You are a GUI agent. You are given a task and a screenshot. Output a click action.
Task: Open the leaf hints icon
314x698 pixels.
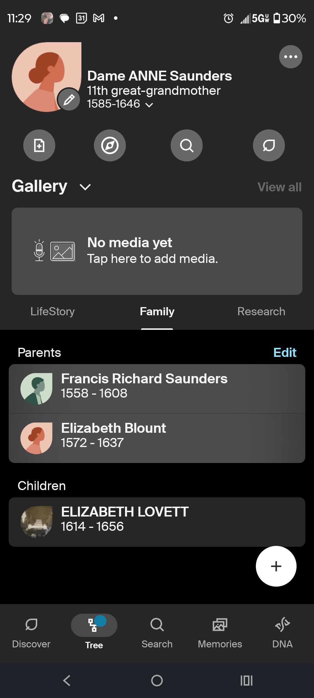(269, 145)
